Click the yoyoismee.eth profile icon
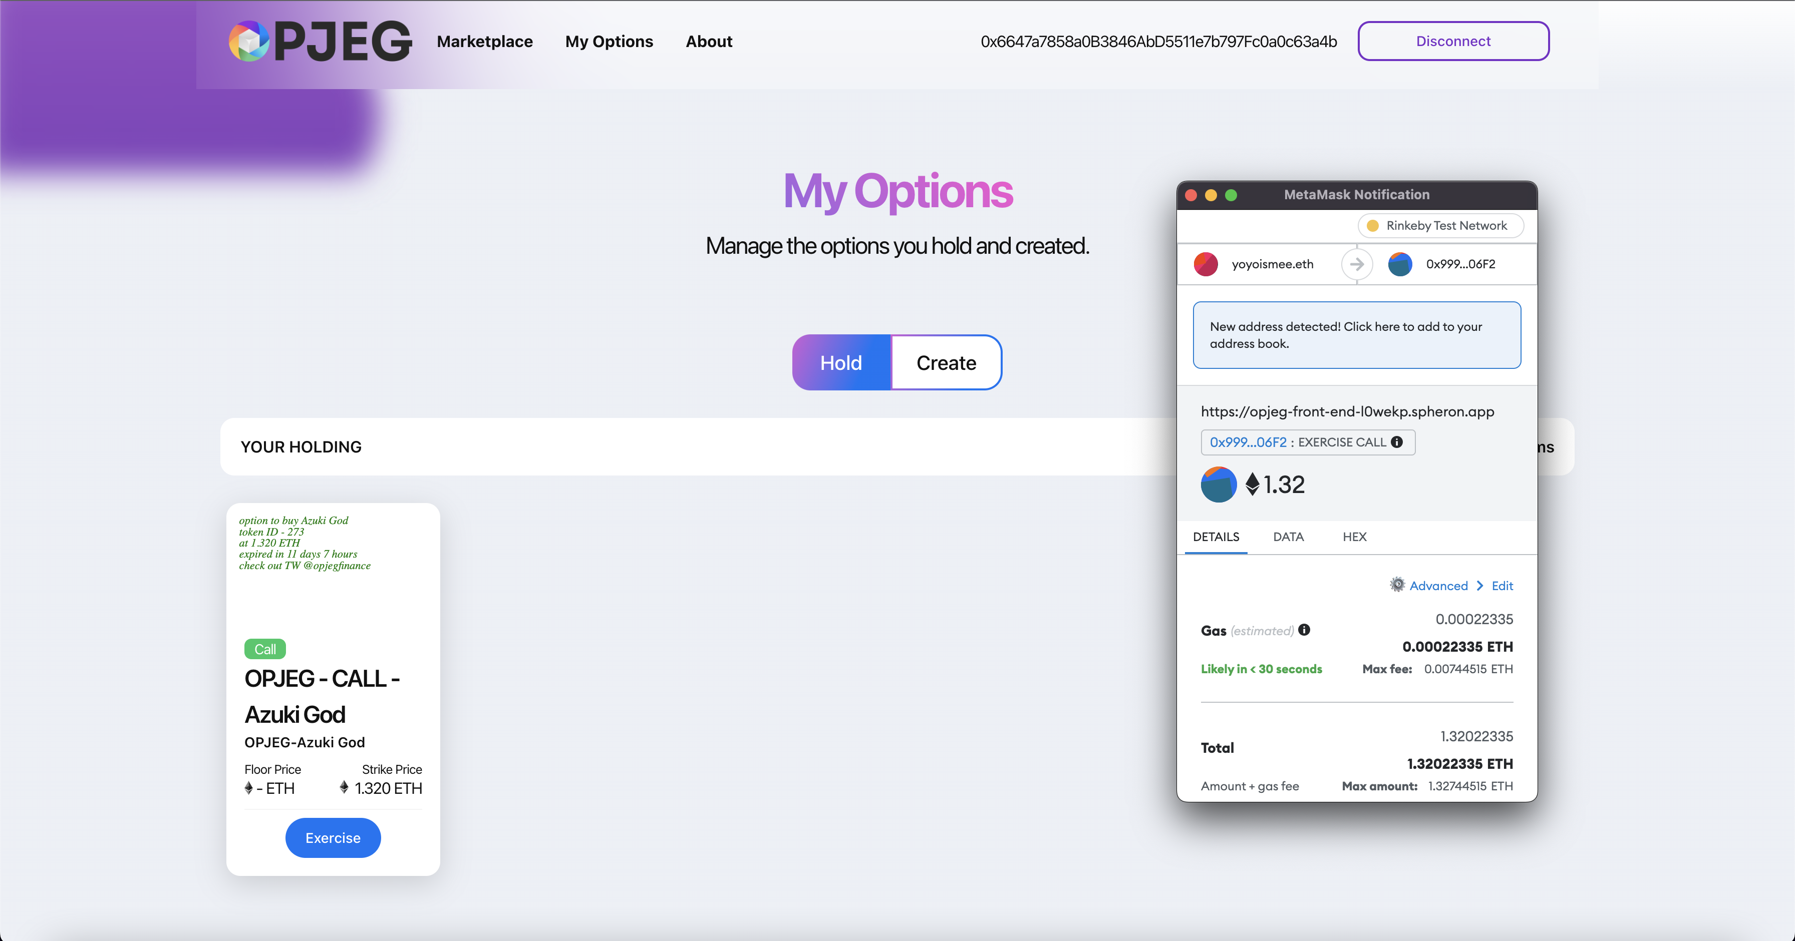 pyautogui.click(x=1209, y=263)
